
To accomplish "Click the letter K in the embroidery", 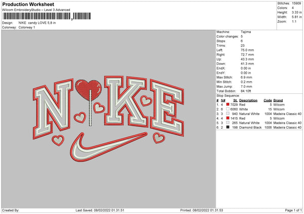I will click(x=125, y=101).
